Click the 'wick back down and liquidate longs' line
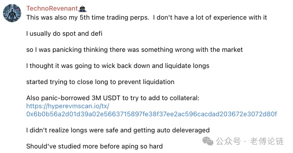 [x=118, y=66]
